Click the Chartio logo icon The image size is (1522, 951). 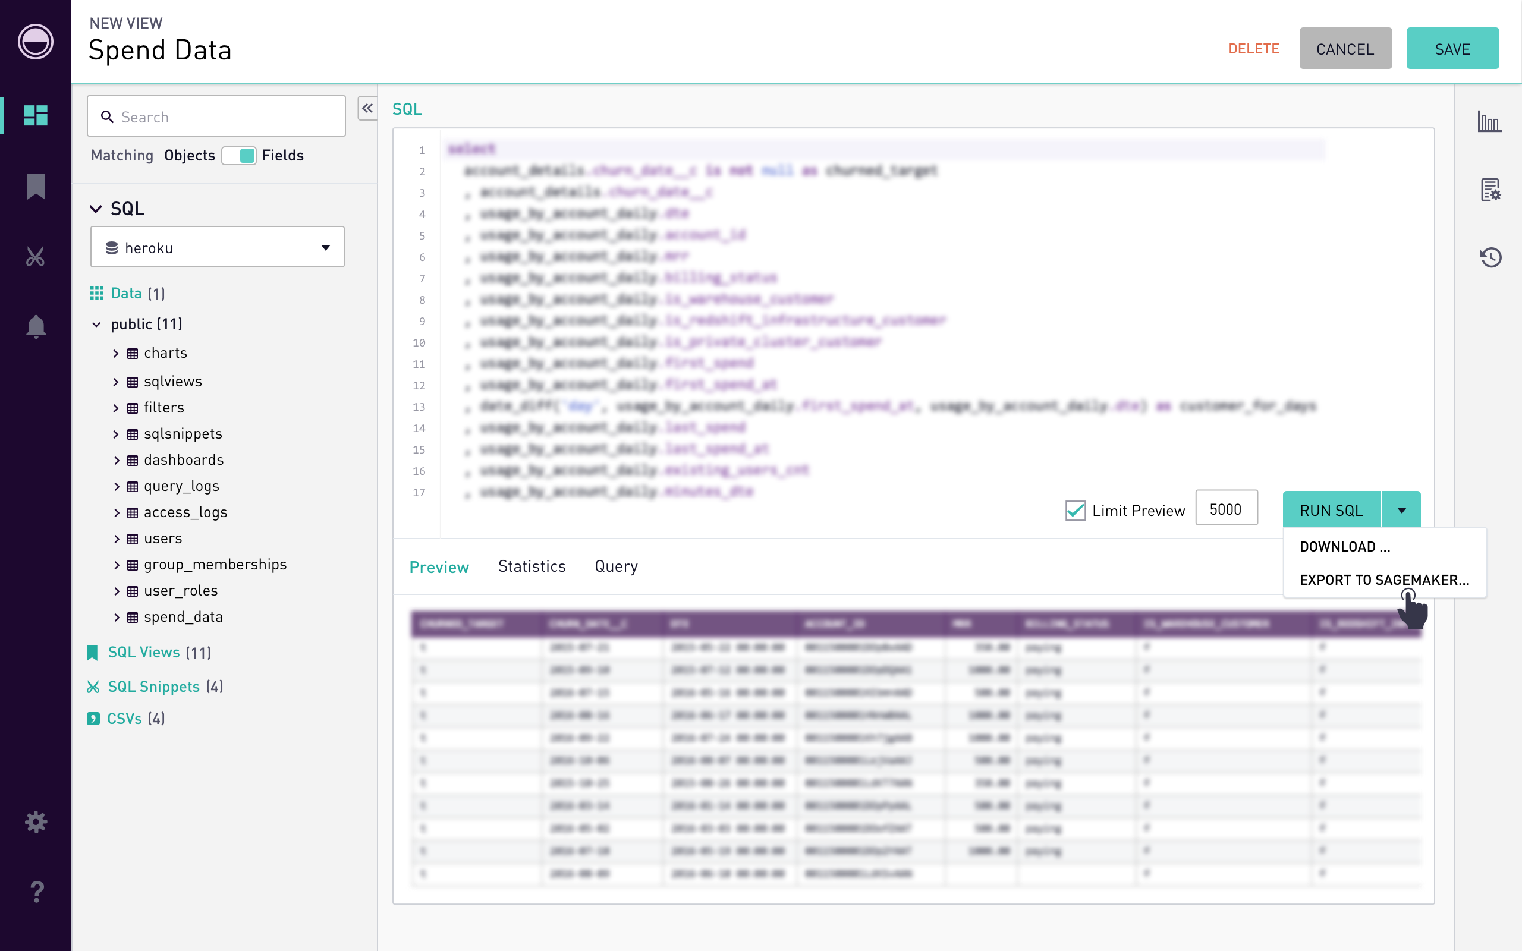tap(35, 42)
